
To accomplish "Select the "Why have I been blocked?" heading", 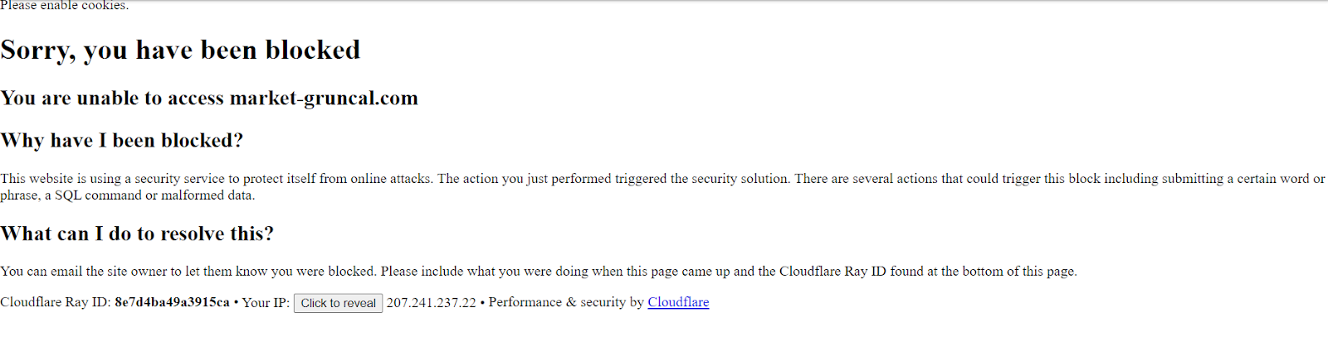I will [x=122, y=141].
